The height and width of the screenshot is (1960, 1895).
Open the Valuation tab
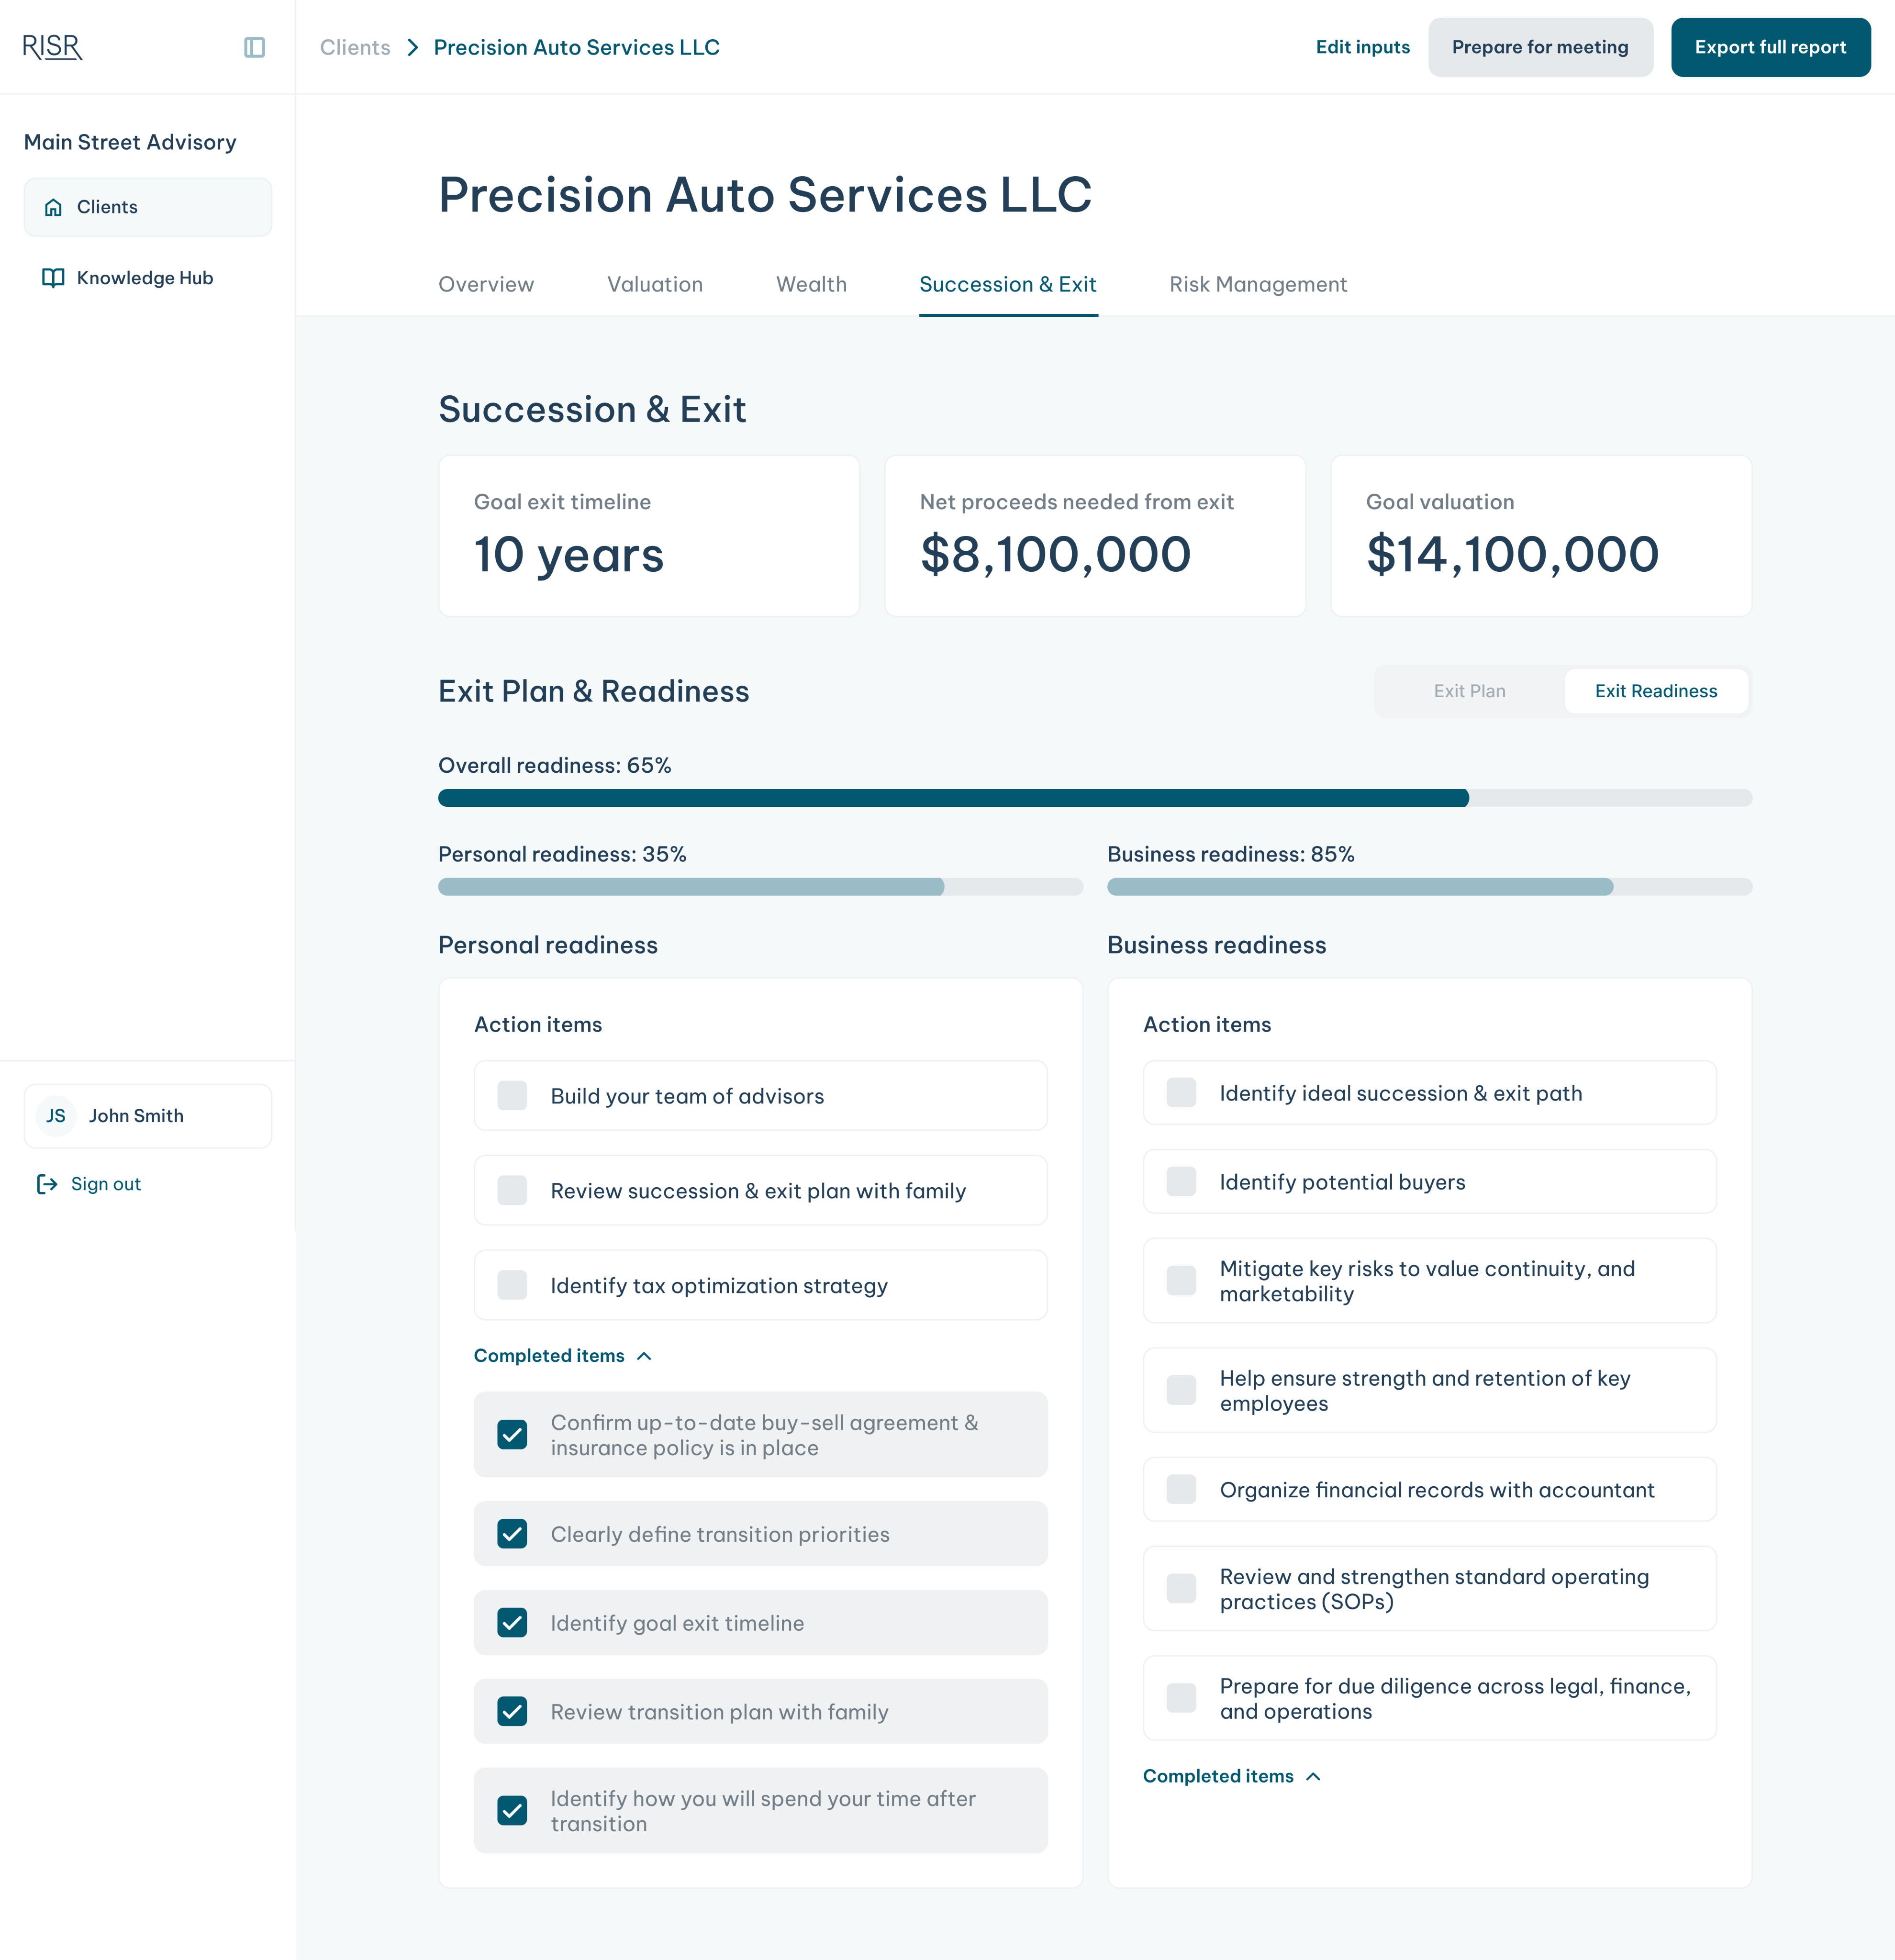click(x=655, y=285)
